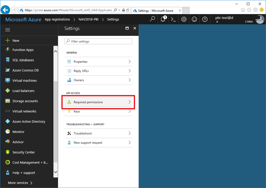Select Settings breadcrumb item
Screen dimensions: 266x188
(x=113, y=19)
